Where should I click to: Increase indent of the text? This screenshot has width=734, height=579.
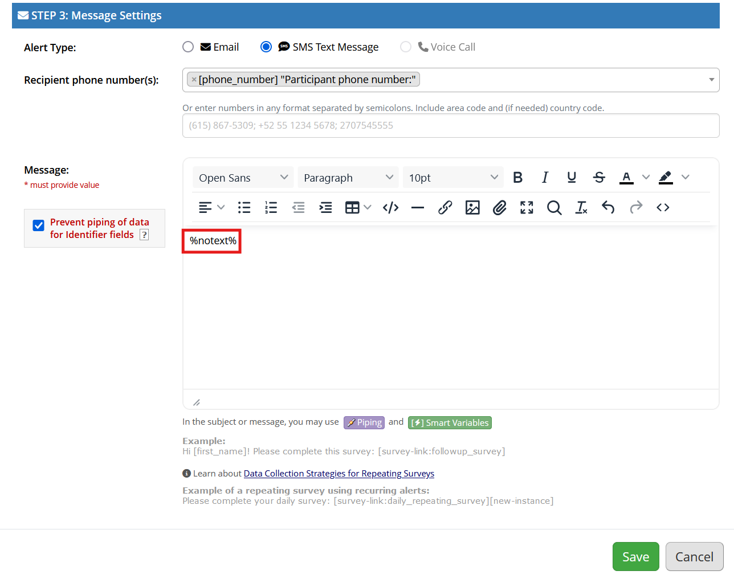325,208
